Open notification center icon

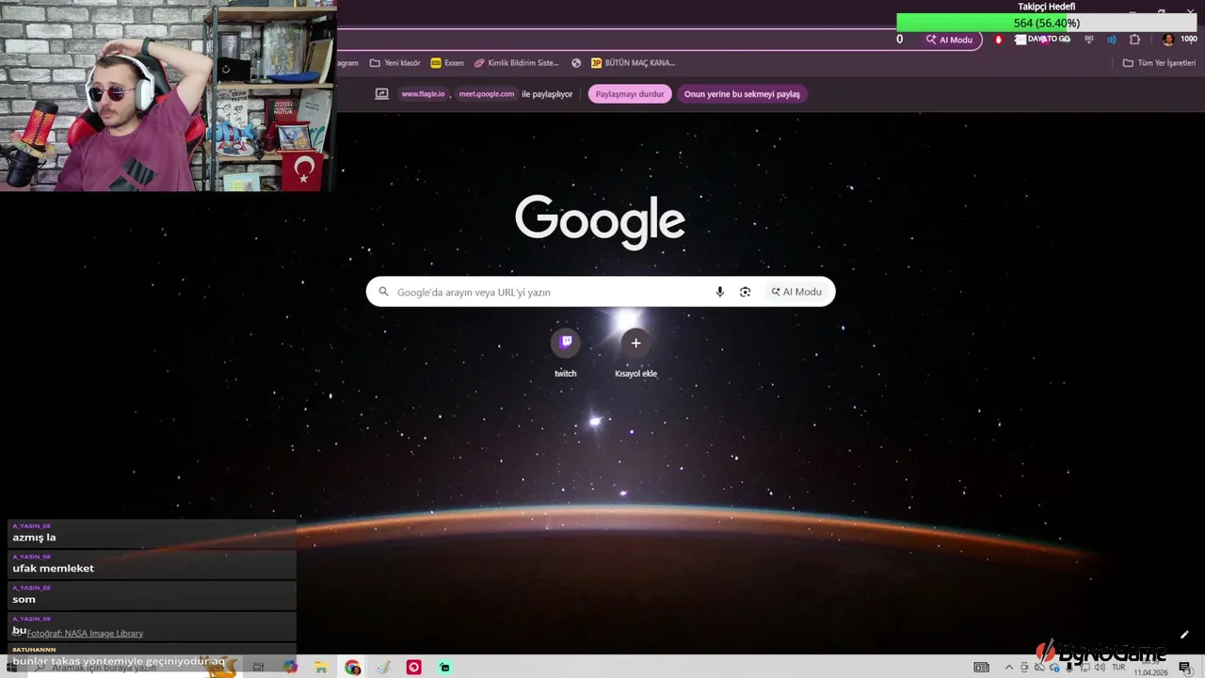tap(1184, 668)
